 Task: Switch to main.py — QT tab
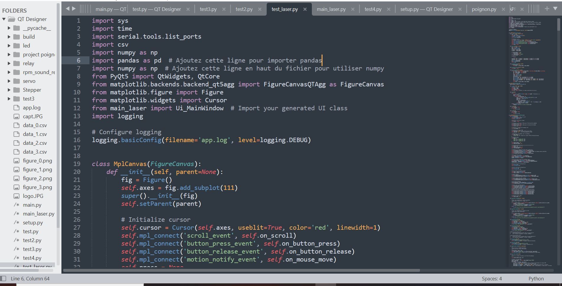click(111, 9)
